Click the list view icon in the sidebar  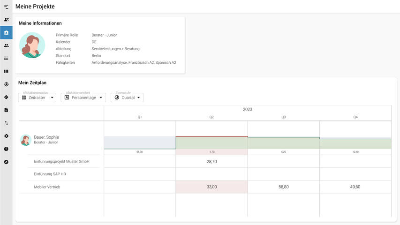coord(6,58)
